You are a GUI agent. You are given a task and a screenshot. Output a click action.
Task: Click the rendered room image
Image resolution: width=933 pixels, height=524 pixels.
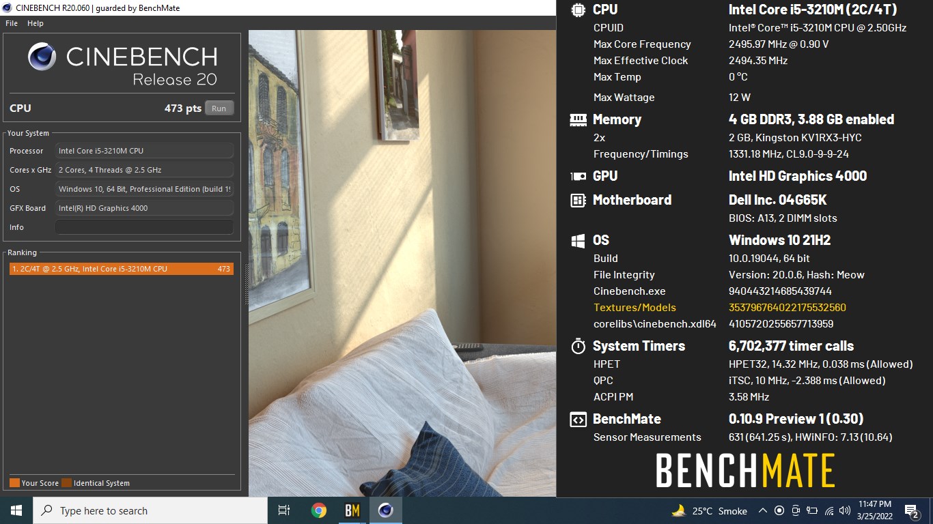(x=402, y=263)
